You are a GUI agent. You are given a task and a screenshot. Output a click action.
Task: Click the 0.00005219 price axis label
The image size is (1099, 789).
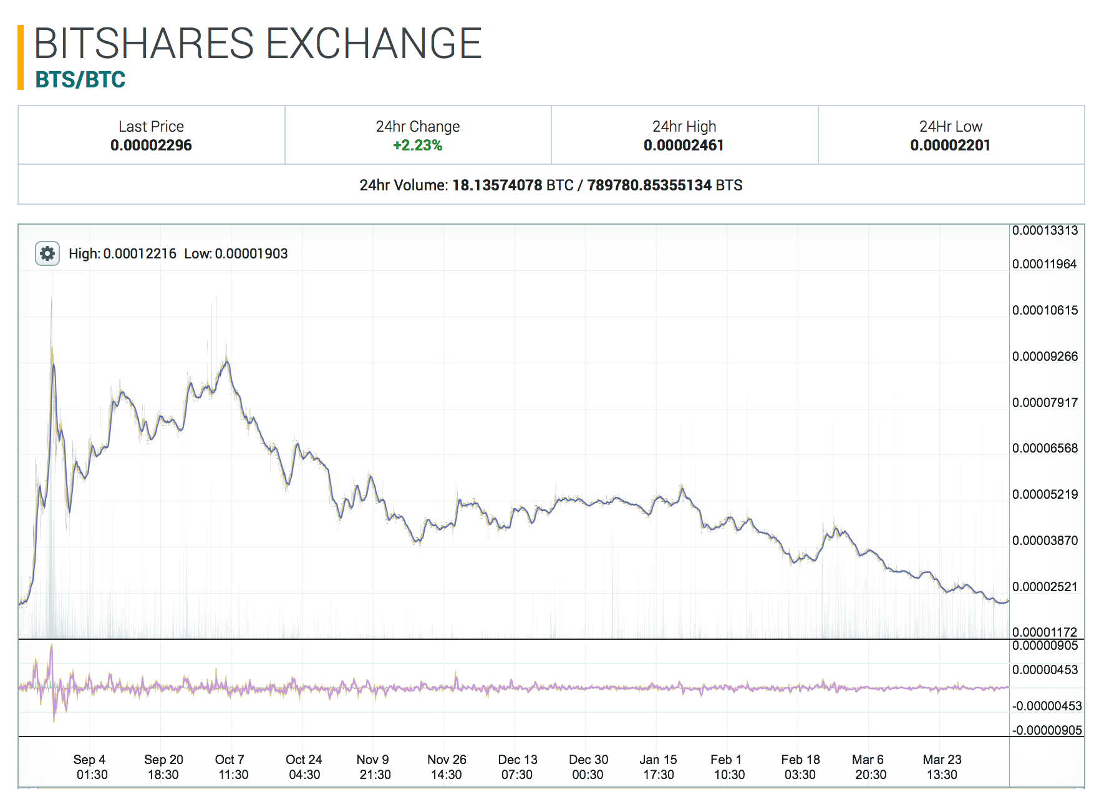pyautogui.click(x=1045, y=494)
